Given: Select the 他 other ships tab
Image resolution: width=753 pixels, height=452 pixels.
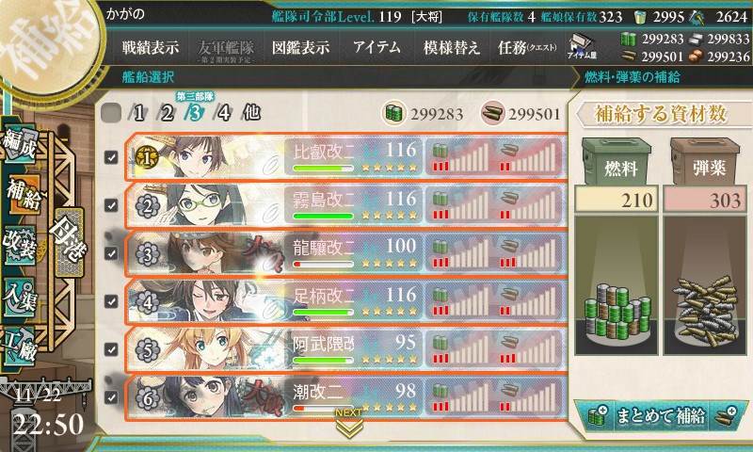Looking at the screenshot, I should click(x=252, y=113).
